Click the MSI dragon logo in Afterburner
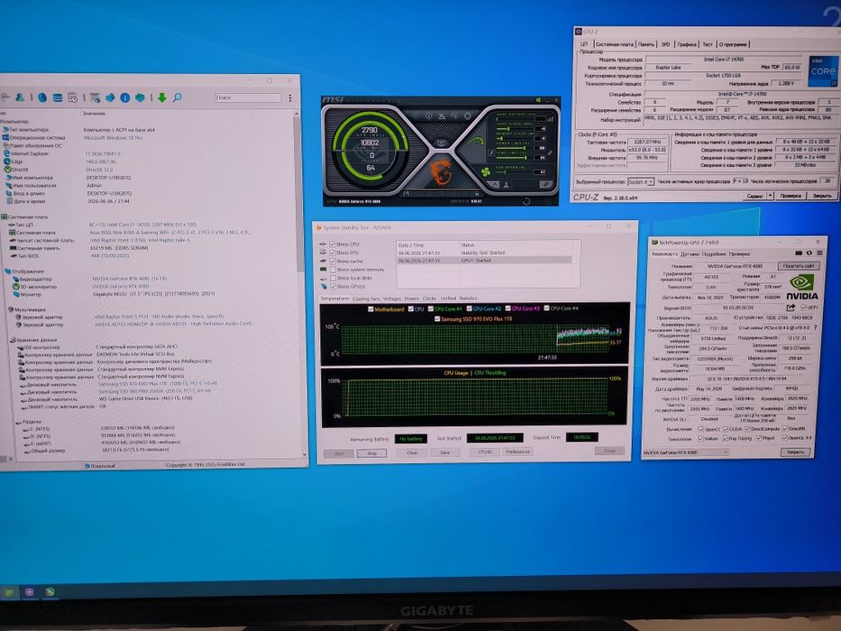841x631 pixels. tap(441, 171)
